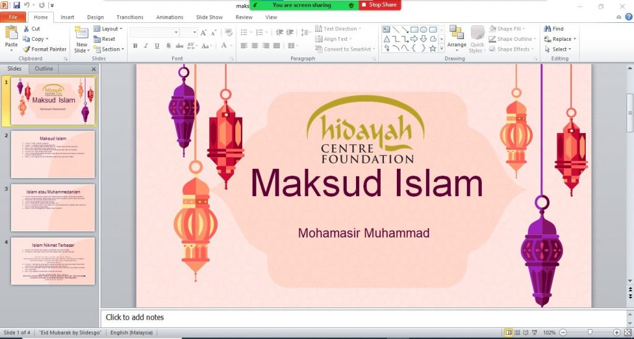Click the Find binoculars icon
This screenshot has height=339, width=634.
point(548,28)
